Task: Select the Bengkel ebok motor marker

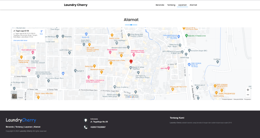Action: pyautogui.click(x=128, y=47)
